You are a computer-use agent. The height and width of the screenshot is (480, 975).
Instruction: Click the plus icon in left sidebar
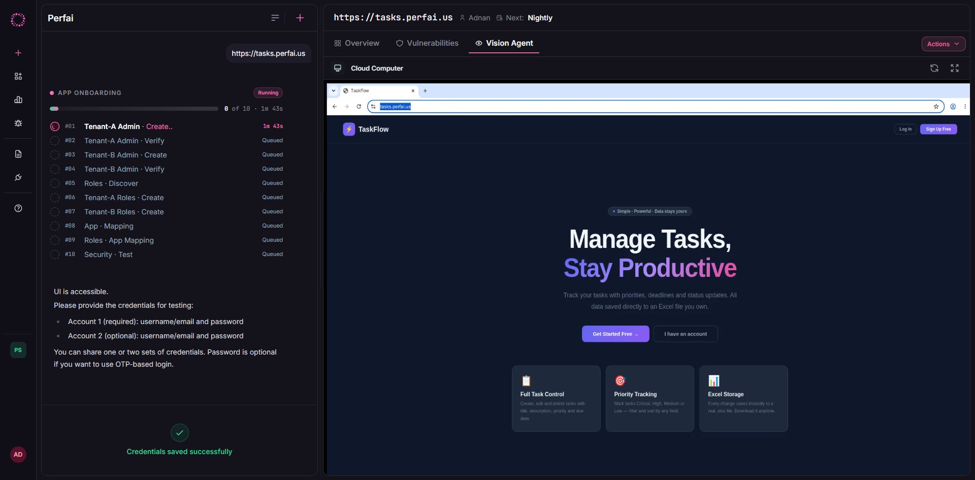pyautogui.click(x=18, y=53)
